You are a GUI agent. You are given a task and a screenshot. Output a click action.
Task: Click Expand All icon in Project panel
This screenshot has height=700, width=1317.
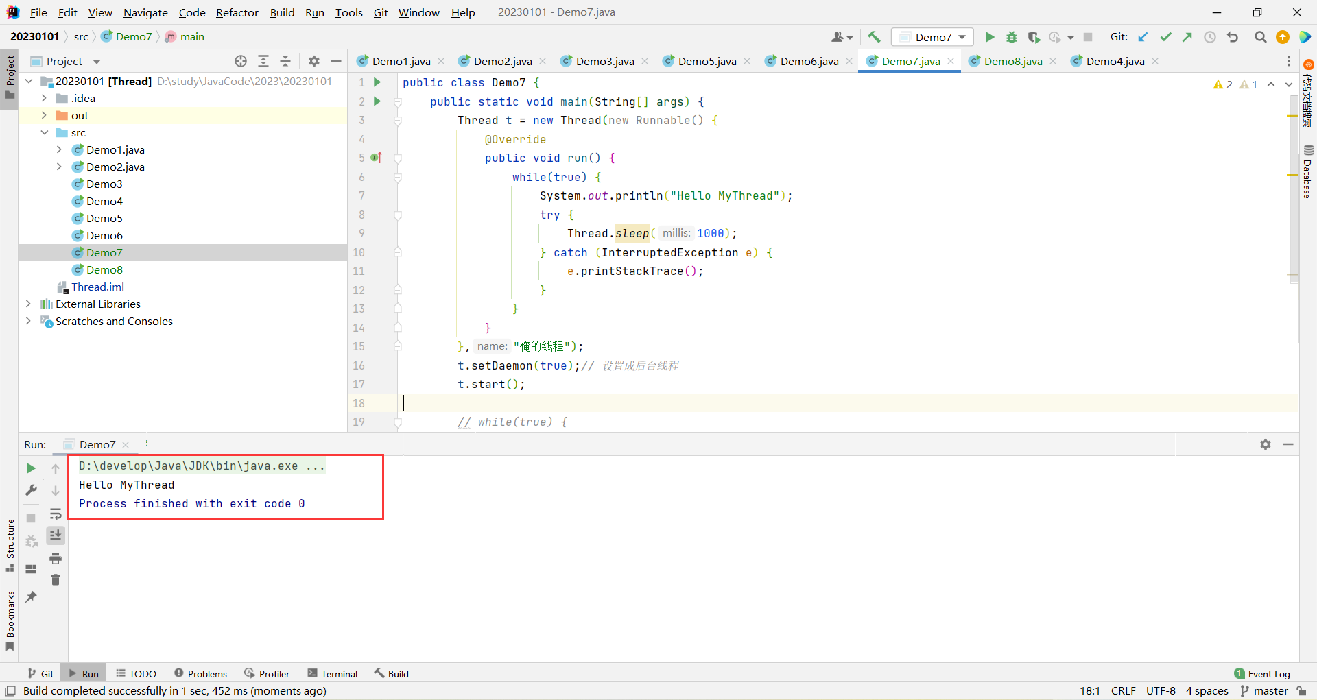[263, 61]
